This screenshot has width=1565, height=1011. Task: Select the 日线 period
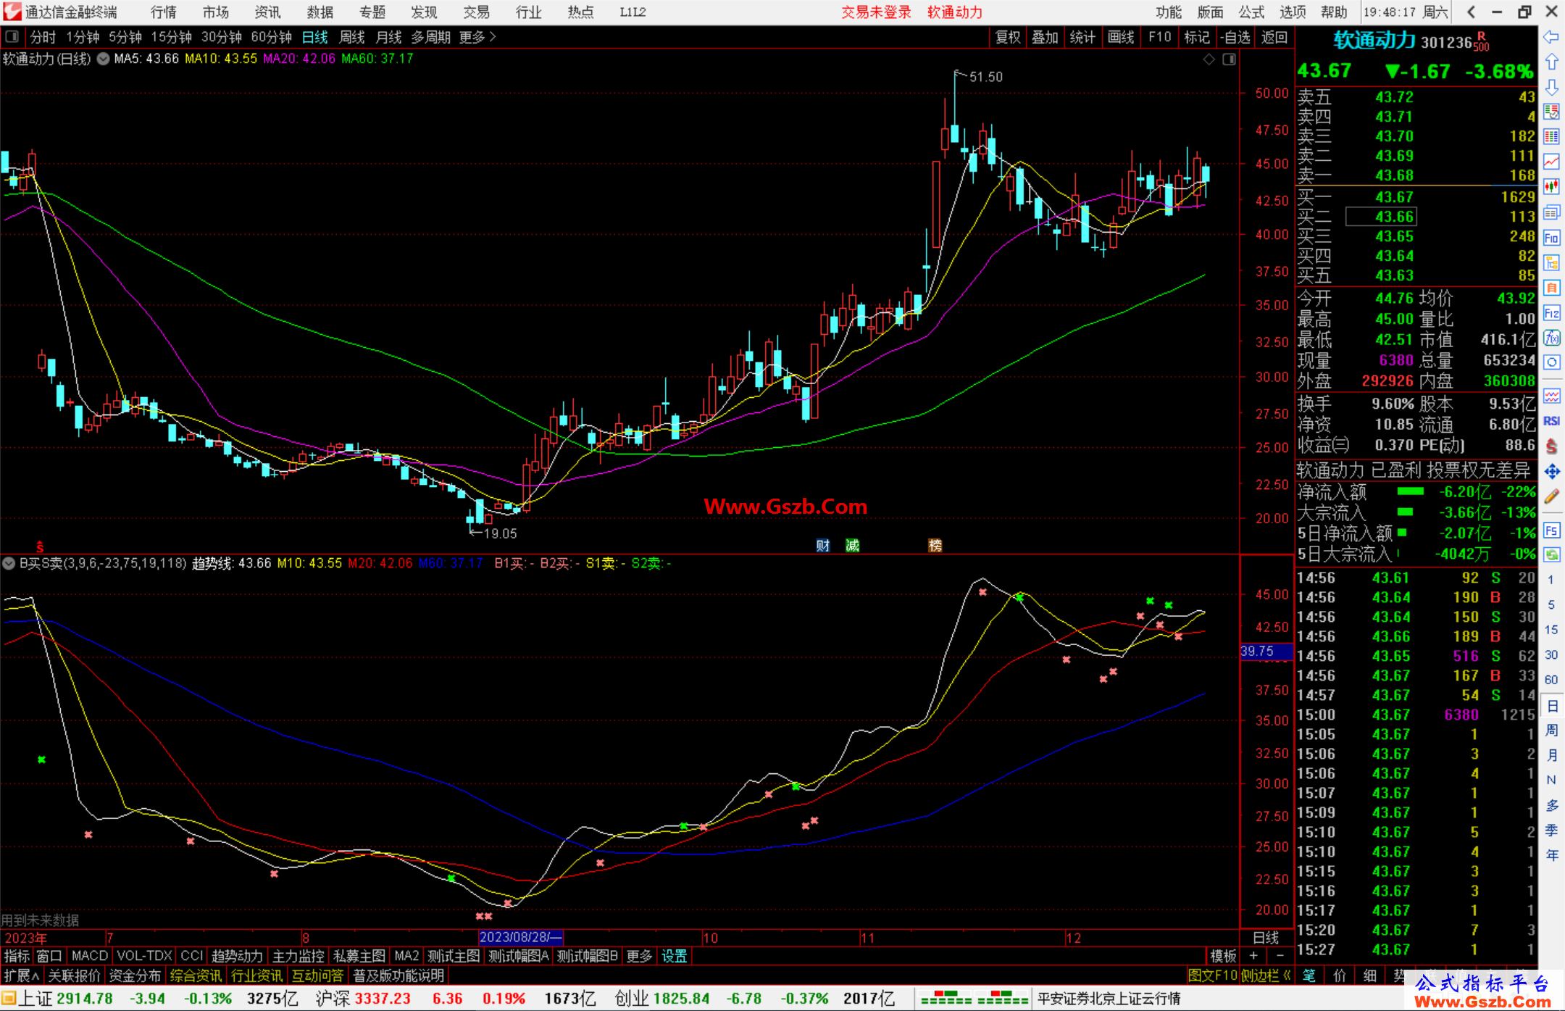[314, 37]
